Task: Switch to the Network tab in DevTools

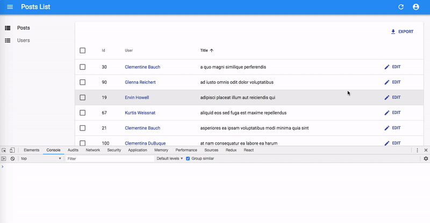Action: pos(92,150)
